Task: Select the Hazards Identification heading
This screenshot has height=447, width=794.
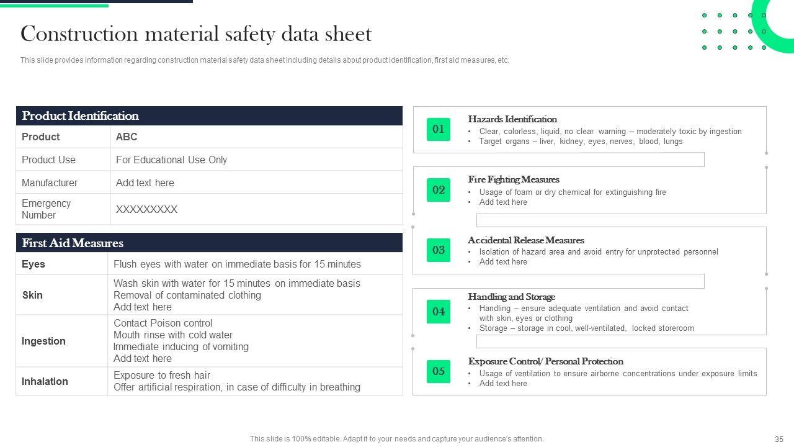Action: tap(512, 119)
